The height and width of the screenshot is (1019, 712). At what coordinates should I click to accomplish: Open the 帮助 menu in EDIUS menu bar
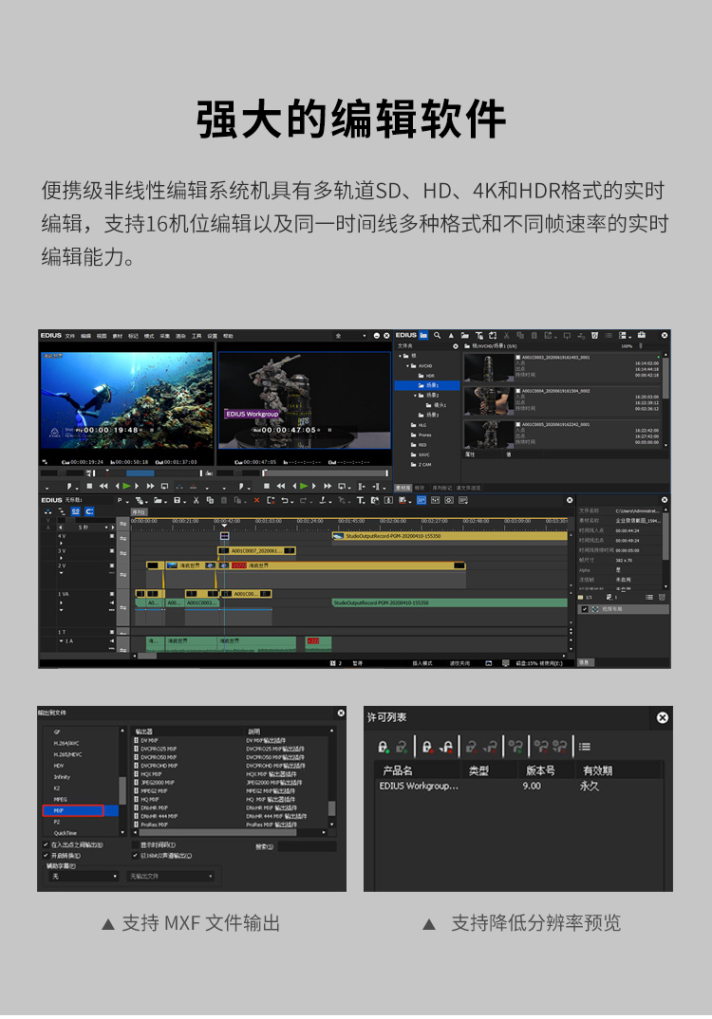click(x=228, y=336)
